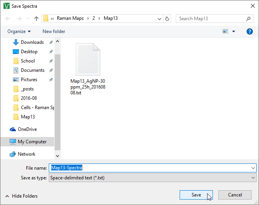The image size is (259, 205).
Task: Refresh the Map13 folder view
Action: pyautogui.click(x=167, y=19)
